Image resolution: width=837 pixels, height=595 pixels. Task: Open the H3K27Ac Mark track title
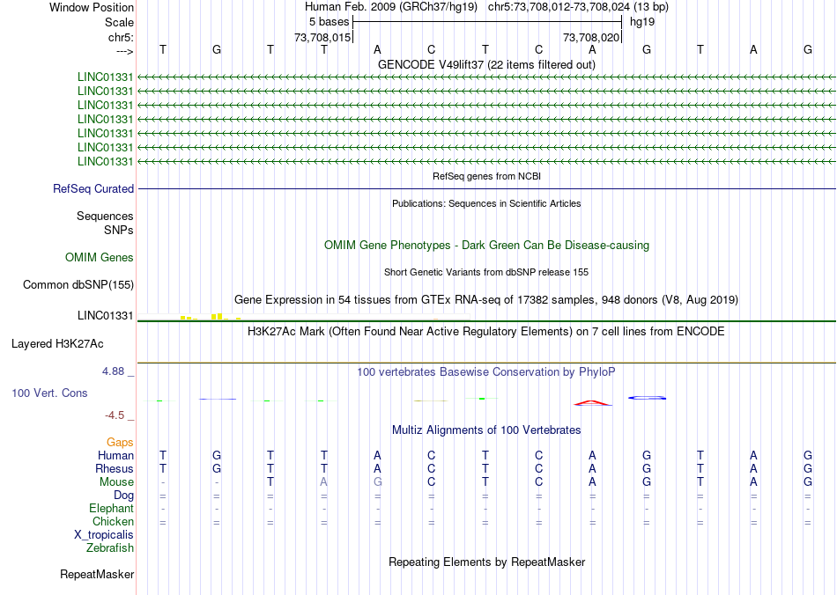point(486,332)
